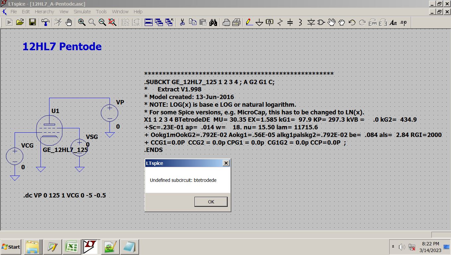Select the Cut scissors tool

click(182, 22)
